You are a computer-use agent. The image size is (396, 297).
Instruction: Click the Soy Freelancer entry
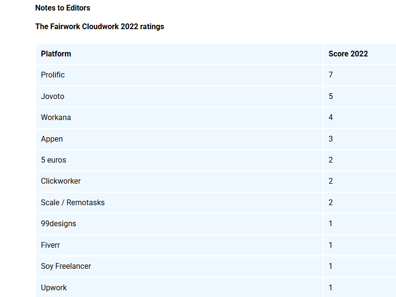point(66,266)
